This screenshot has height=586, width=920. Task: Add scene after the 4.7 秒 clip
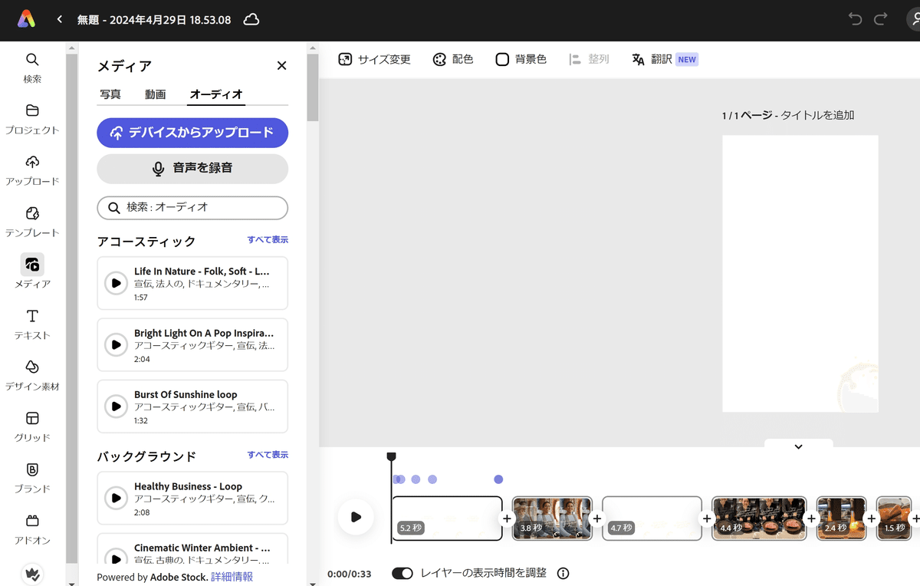point(707,519)
